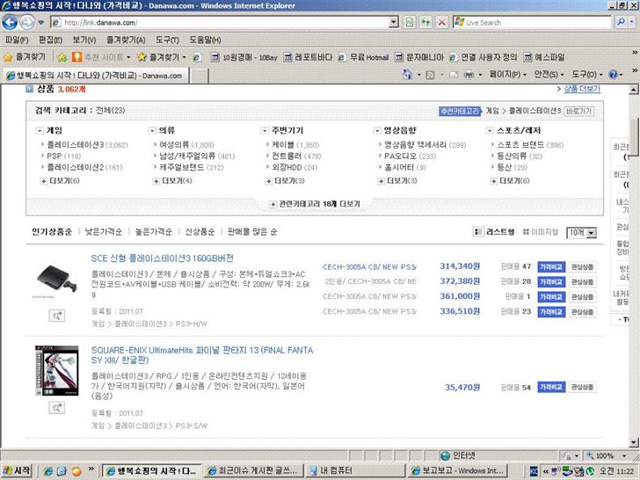Click the Home icon in command bar
This screenshot has height=480, width=640.
(407, 75)
